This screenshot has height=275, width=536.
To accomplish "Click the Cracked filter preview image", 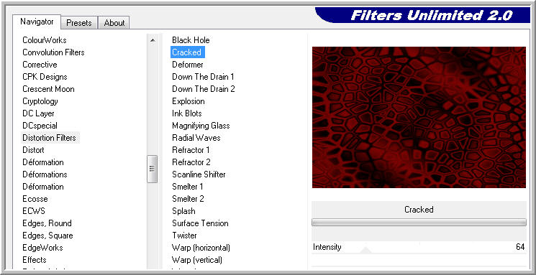I will [x=419, y=117].
